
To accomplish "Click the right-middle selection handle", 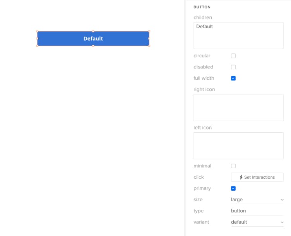I will coord(149,39).
